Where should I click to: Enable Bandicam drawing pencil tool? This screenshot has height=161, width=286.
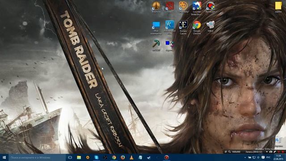[275, 152]
